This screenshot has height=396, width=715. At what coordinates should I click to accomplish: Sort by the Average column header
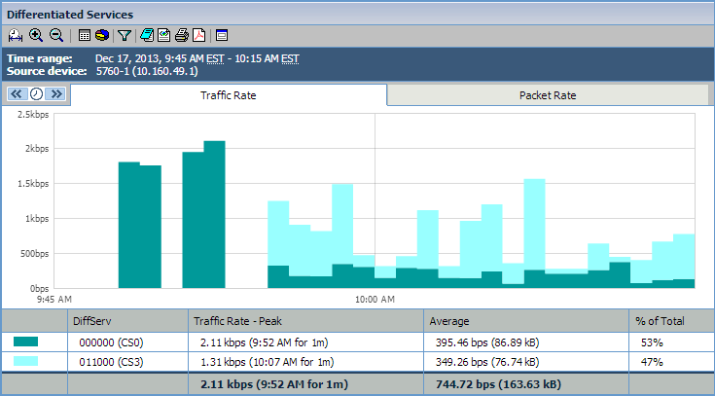[451, 320]
